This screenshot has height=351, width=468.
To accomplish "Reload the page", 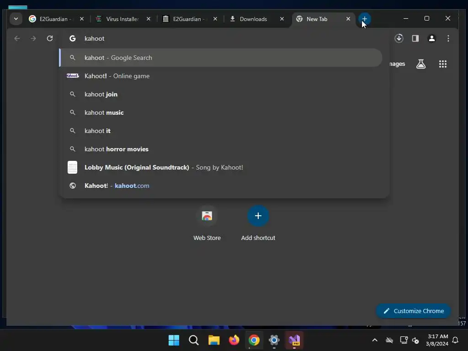I will [50, 38].
